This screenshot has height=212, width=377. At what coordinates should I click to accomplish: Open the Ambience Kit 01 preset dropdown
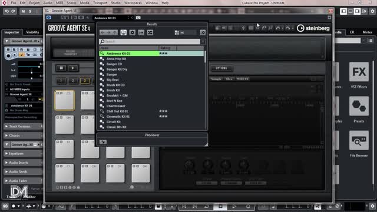tap(111, 18)
